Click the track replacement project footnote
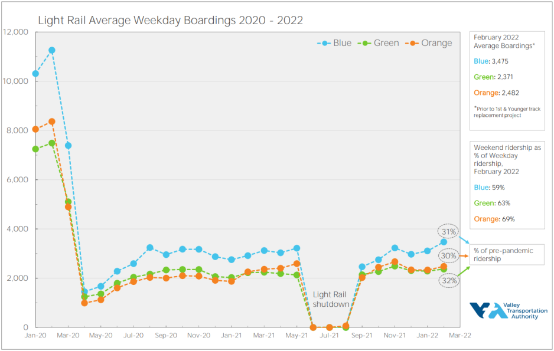The height and width of the screenshot is (351, 554). pyautogui.click(x=507, y=112)
